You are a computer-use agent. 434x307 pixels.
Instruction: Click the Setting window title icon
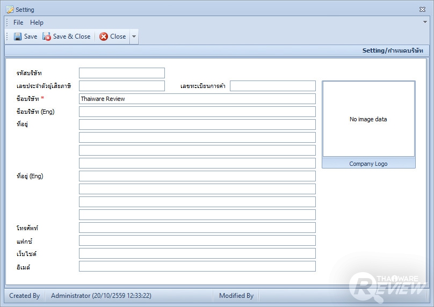(10, 10)
